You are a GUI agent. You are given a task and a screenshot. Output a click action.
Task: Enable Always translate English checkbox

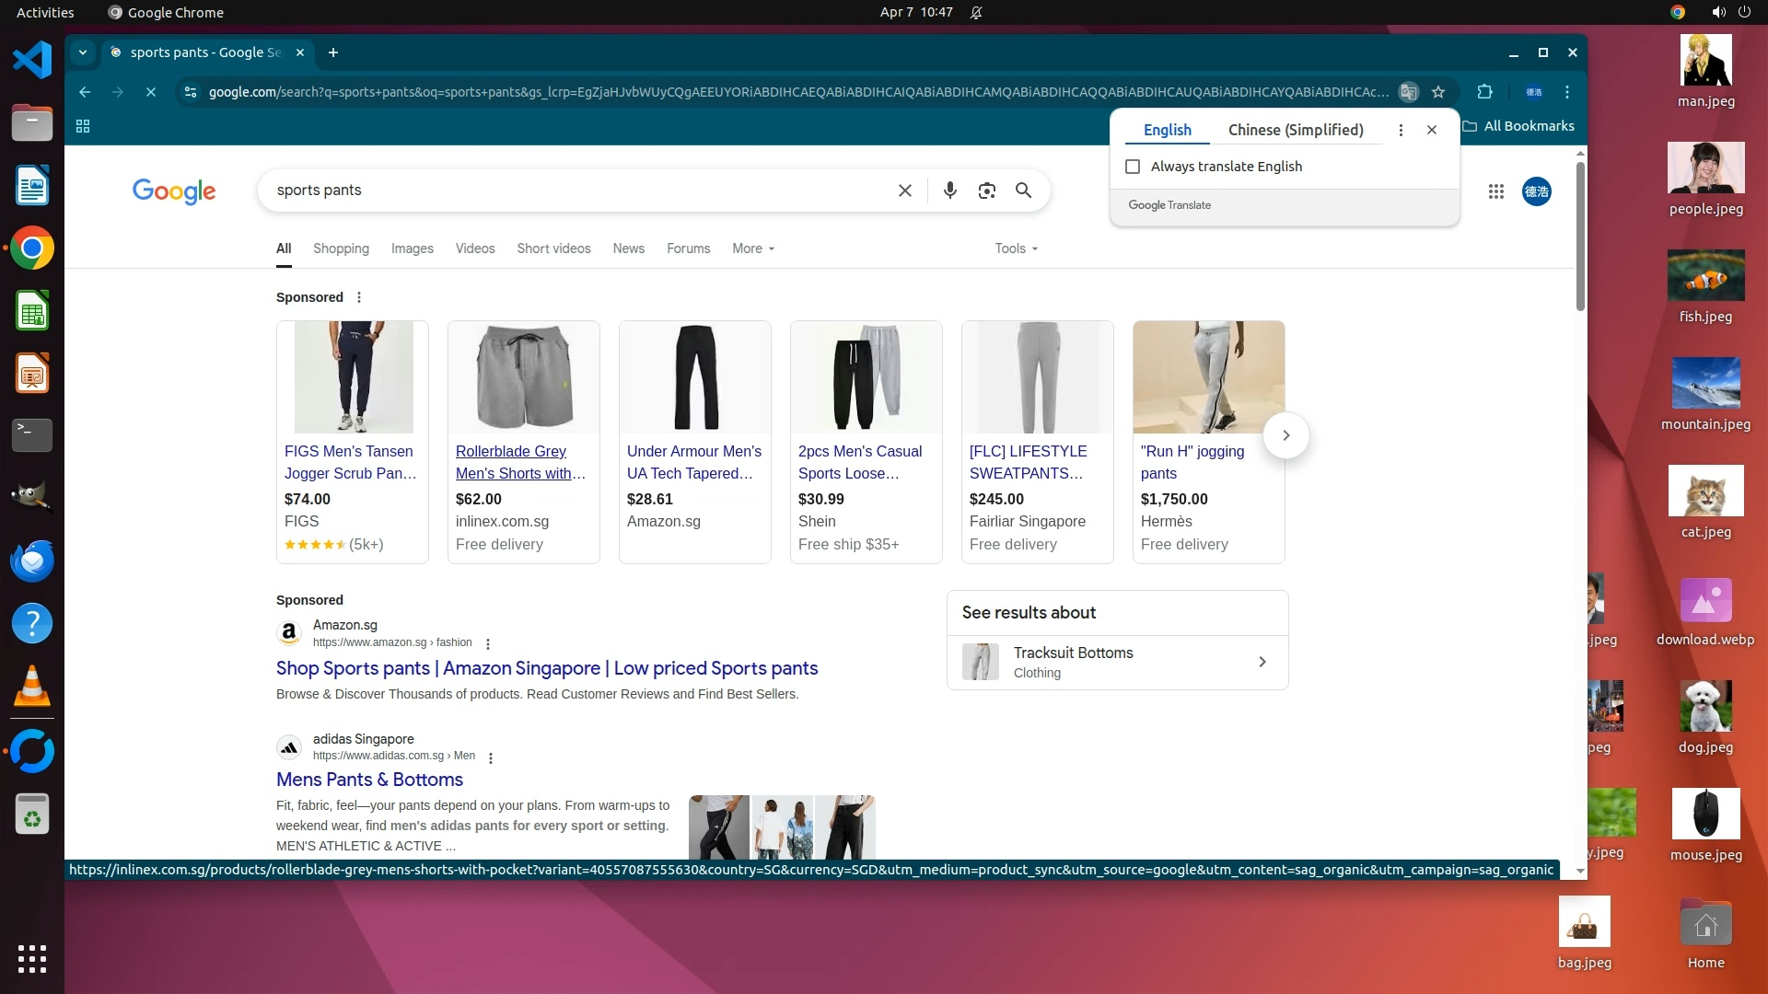click(1133, 167)
